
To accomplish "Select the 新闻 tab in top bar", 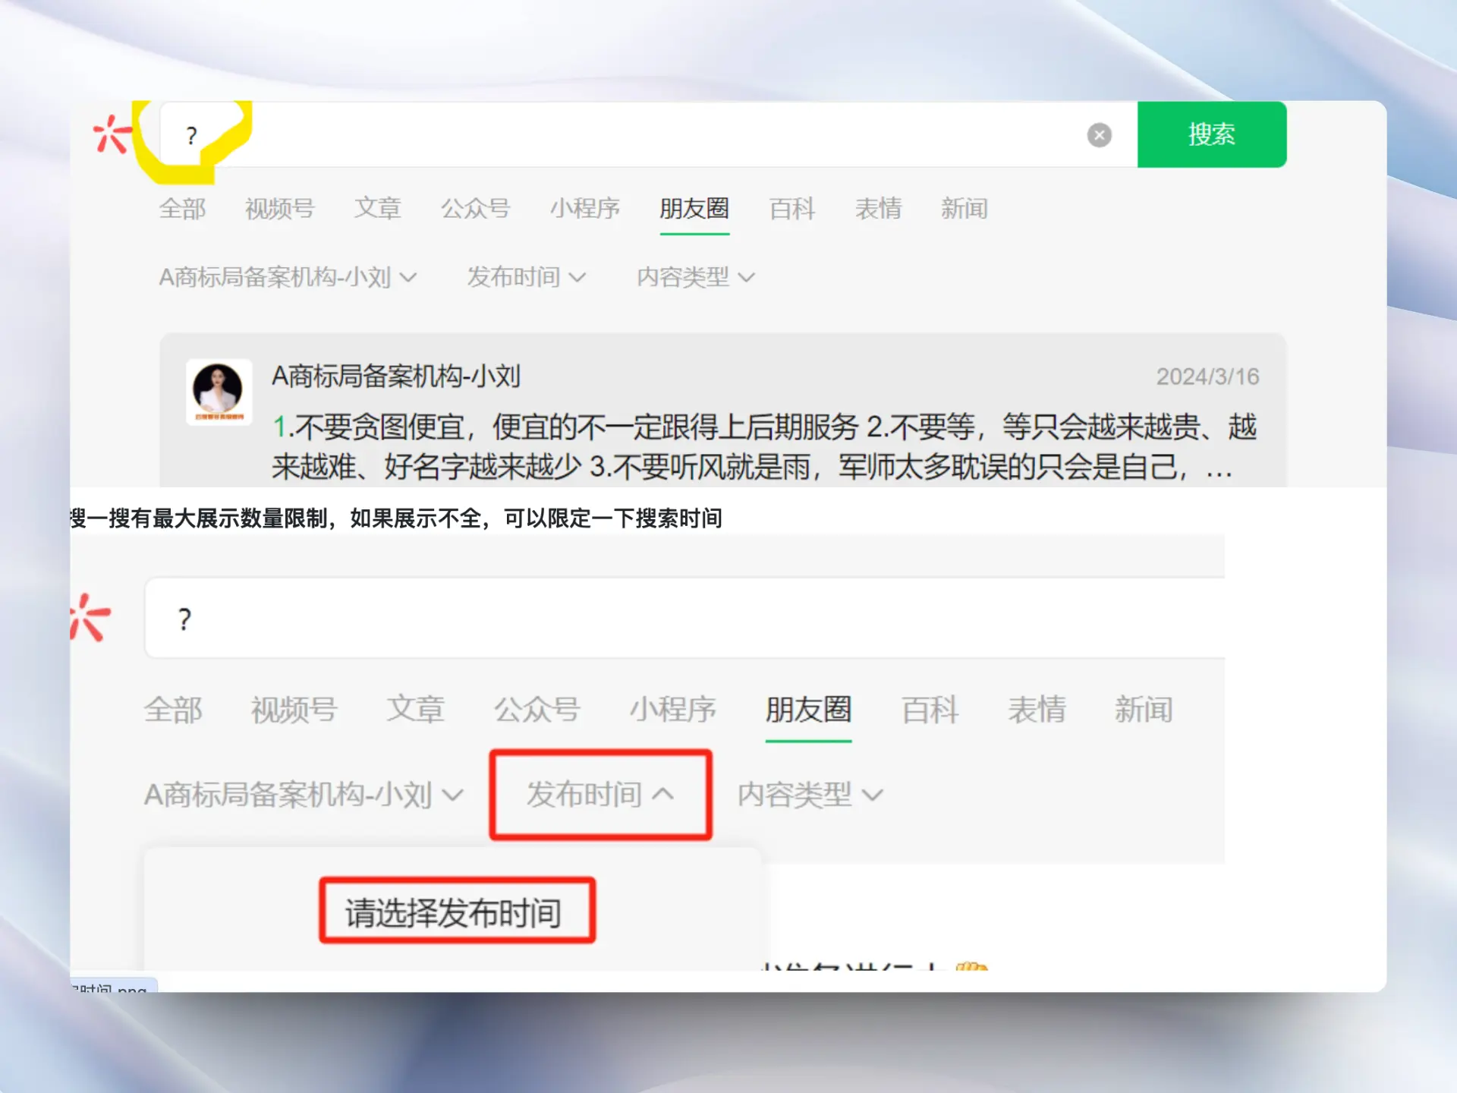I will pos(964,208).
